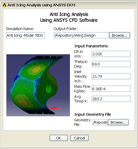The height and width of the screenshot is (149, 138).
Task: Click the Output Folder path field
Action: coord(81,35)
